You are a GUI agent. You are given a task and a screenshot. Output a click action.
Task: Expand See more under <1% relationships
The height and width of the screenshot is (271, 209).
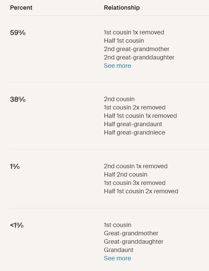tap(117, 258)
